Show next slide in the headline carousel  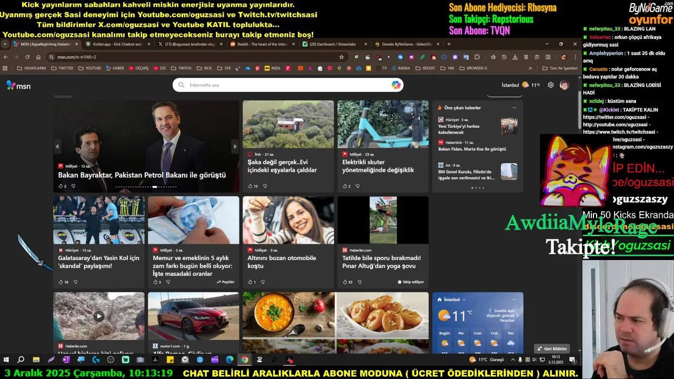[235, 146]
